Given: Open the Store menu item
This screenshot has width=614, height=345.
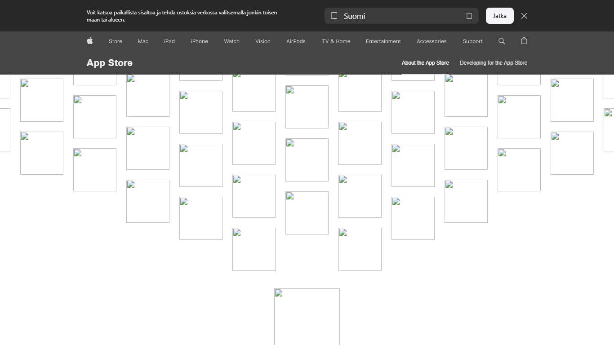Looking at the screenshot, I should [116, 41].
